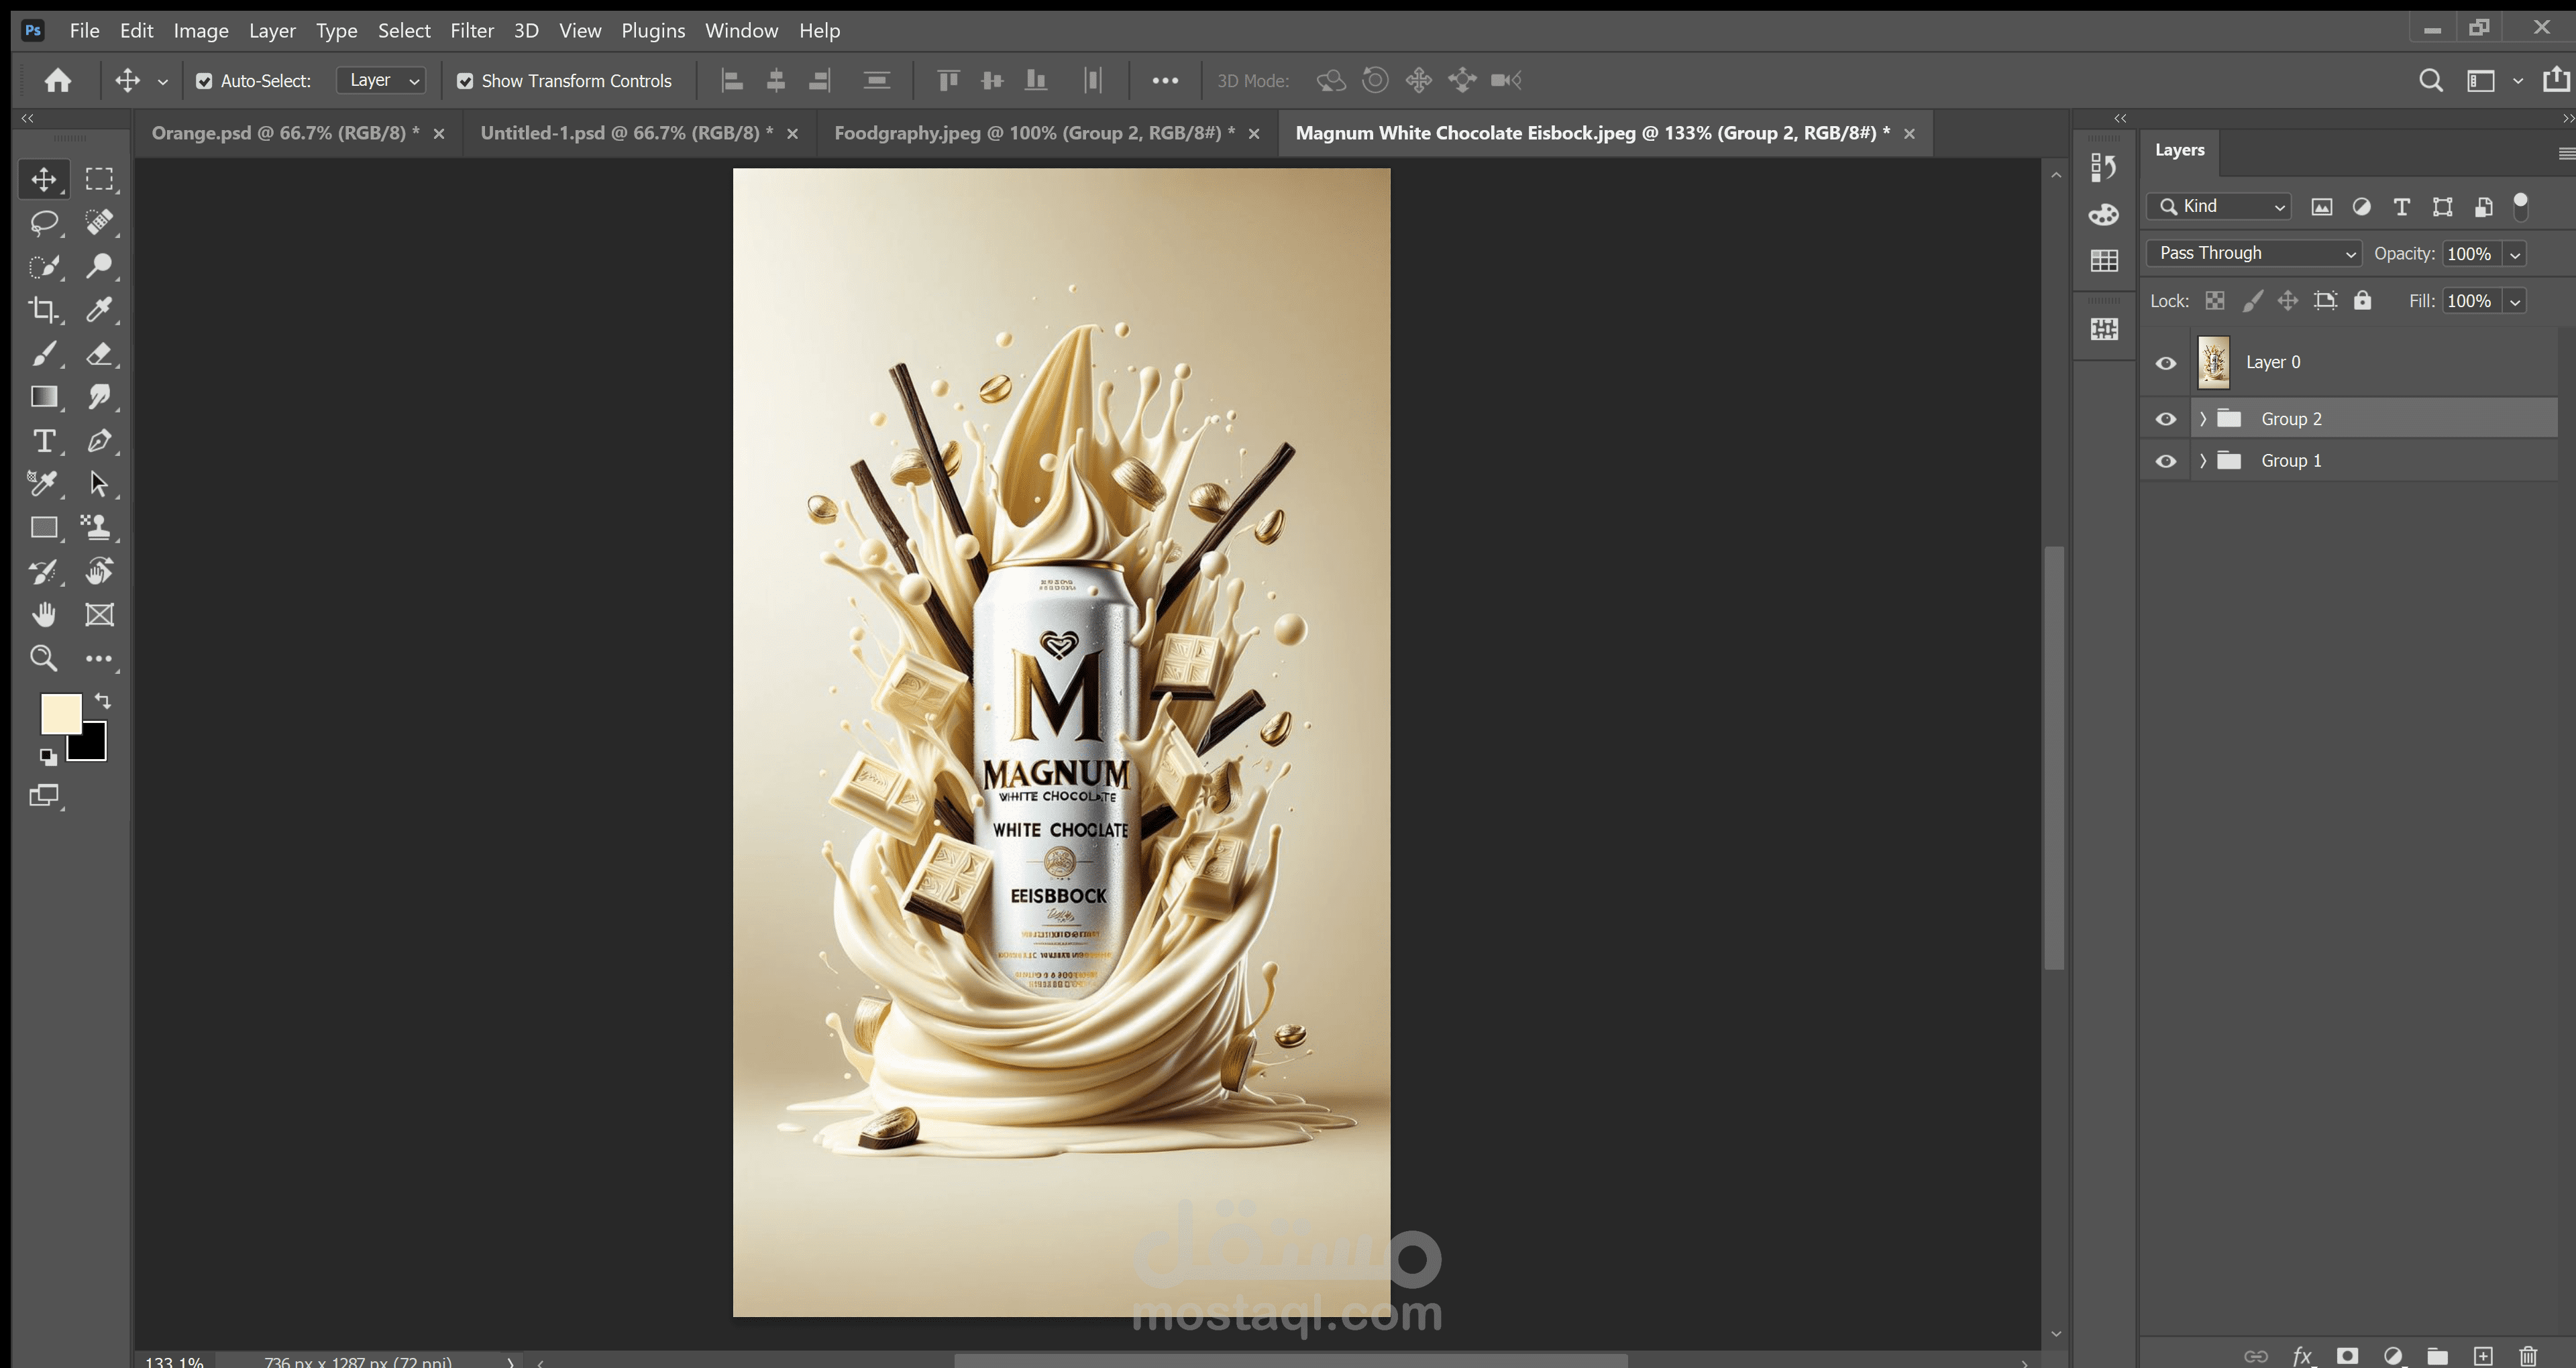The width and height of the screenshot is (2576, 1368).
Task: Select the Horizontal Type tool
Action: (43, 441)
